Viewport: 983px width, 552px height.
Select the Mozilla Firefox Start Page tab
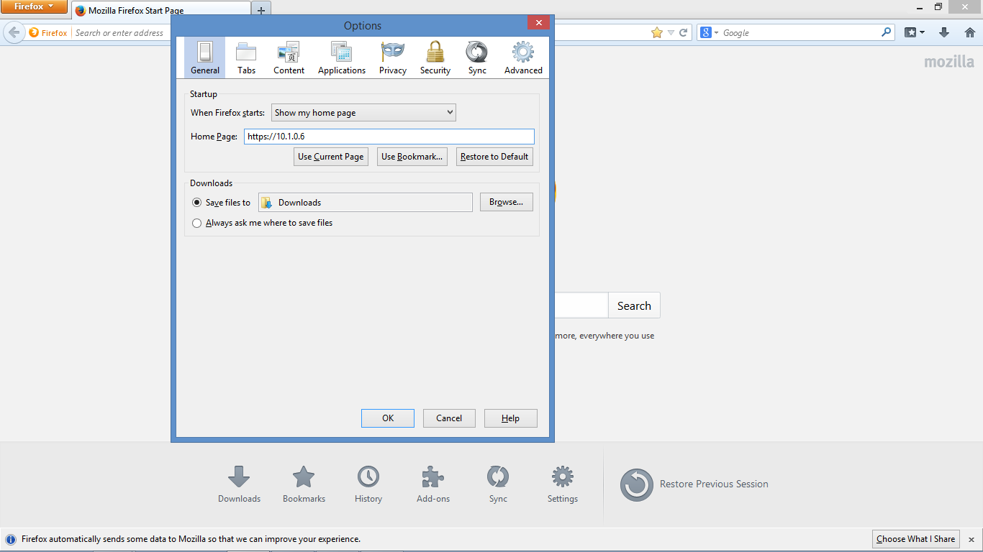pyautogui.click(x=161, y=11)
